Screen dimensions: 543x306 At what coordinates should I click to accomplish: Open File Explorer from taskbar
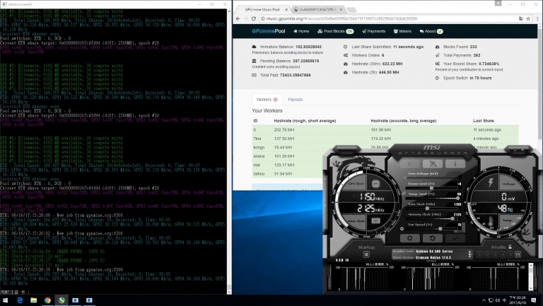(x=34, y=300)
